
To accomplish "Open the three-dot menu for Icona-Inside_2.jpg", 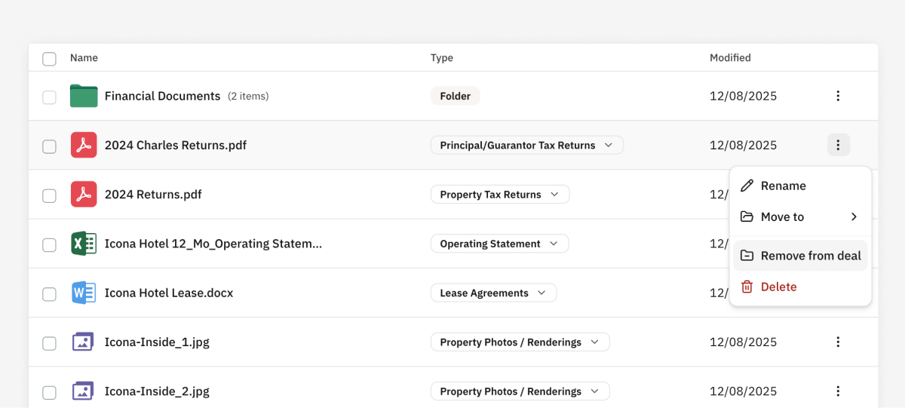I will (x=838, y=391).
